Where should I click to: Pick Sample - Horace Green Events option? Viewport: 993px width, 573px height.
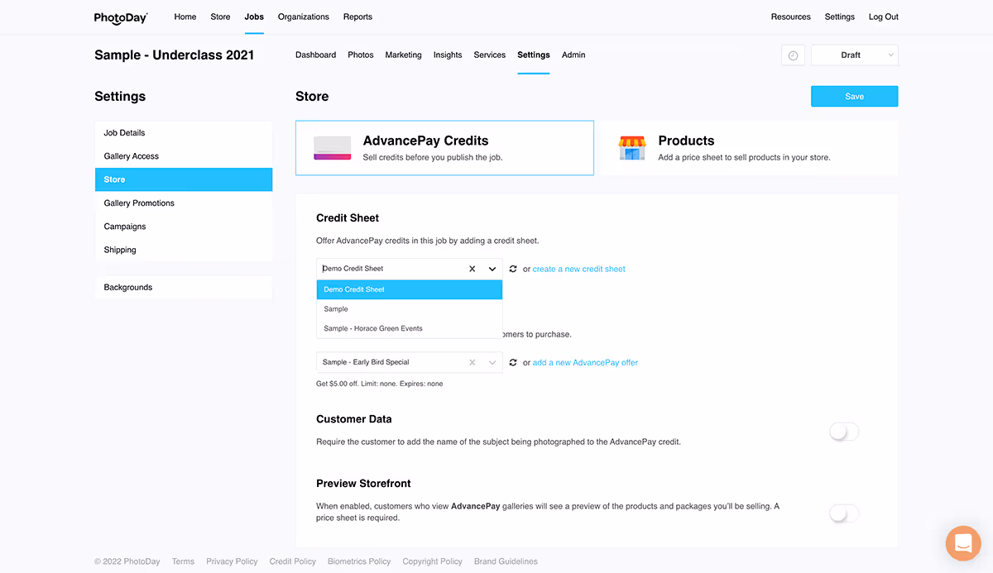[x=410, y=328]
